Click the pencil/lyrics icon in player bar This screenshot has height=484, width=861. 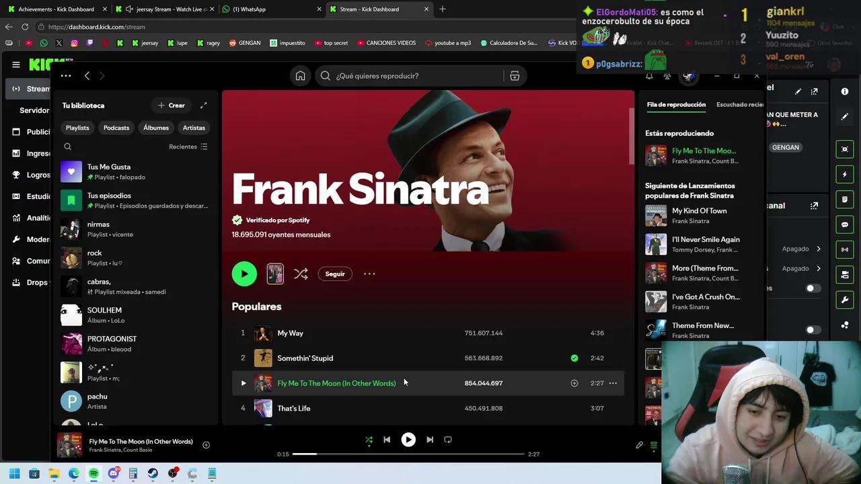point(639,445)
